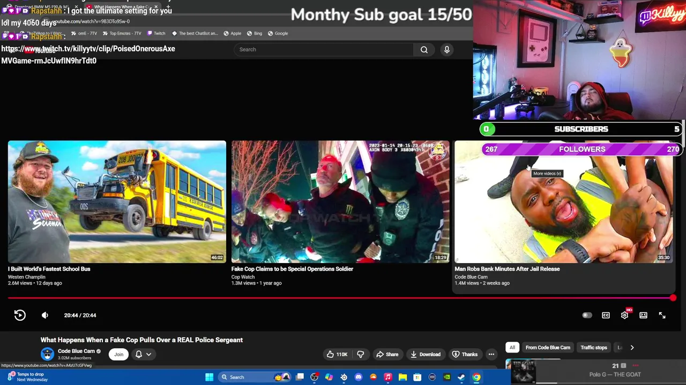This screenshot has height=385, width=686.
Task: Open the Google Chrome taskbar icon
Action: coord(476,377)
